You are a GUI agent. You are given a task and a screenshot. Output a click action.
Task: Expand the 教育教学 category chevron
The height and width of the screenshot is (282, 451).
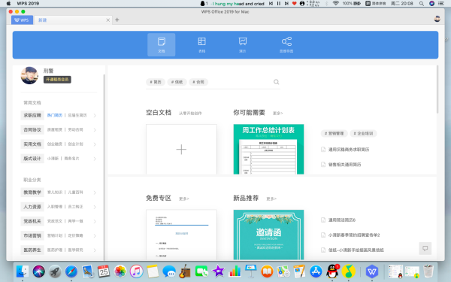click(95, 193)
